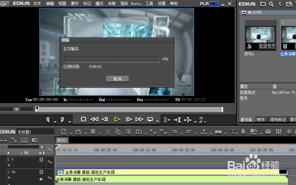Open the 视图 menu
The height and width of the screenshot is (185, 296).
[x=62, y=3]
